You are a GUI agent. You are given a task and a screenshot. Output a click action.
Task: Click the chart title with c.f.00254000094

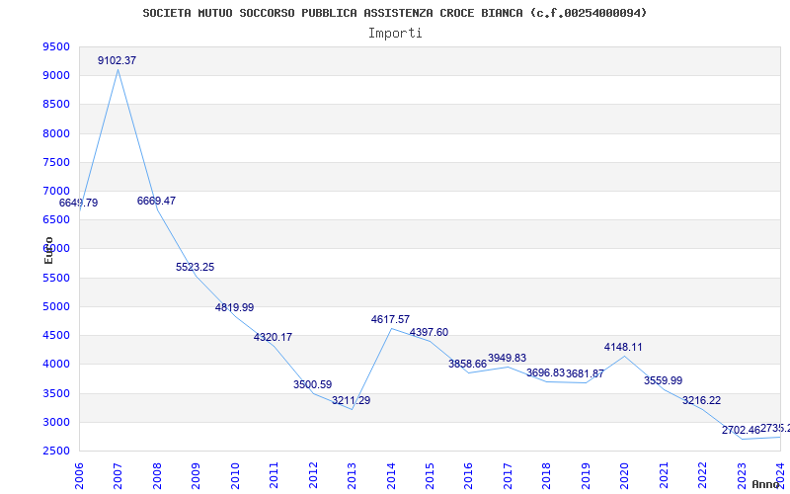395,13
